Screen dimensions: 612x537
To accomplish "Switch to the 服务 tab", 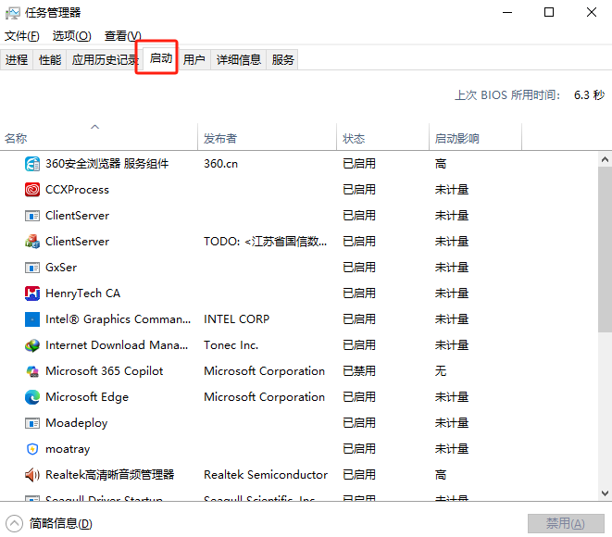I will pyautogui.click(x=282, y=59).
